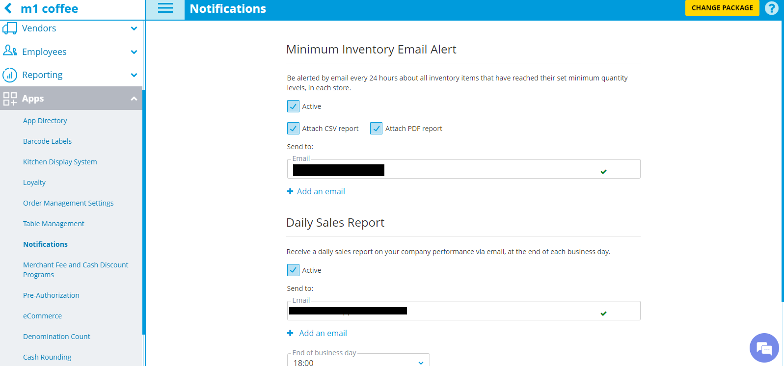The image size is (784, 366).
Task: Toggle the hamburger menu icon
Action: coord(165,8)
